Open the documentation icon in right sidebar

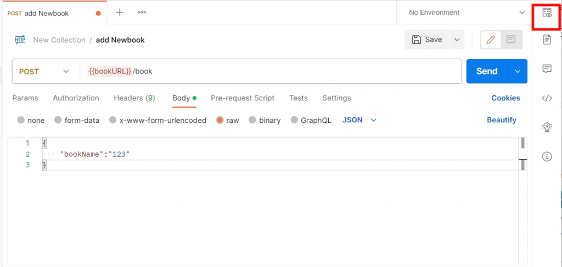pyautogui.click(x=547, y=39)
